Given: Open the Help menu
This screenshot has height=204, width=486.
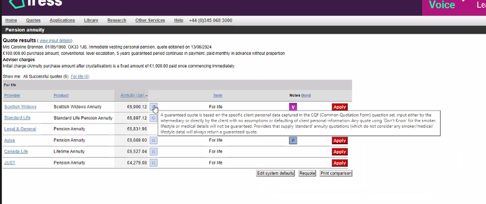Looking at the screenshot, I should tap(179, 20).
